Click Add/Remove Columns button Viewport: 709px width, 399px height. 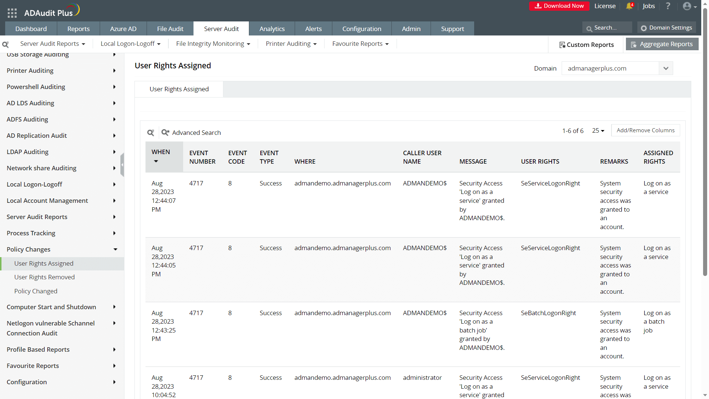point(645,130)
